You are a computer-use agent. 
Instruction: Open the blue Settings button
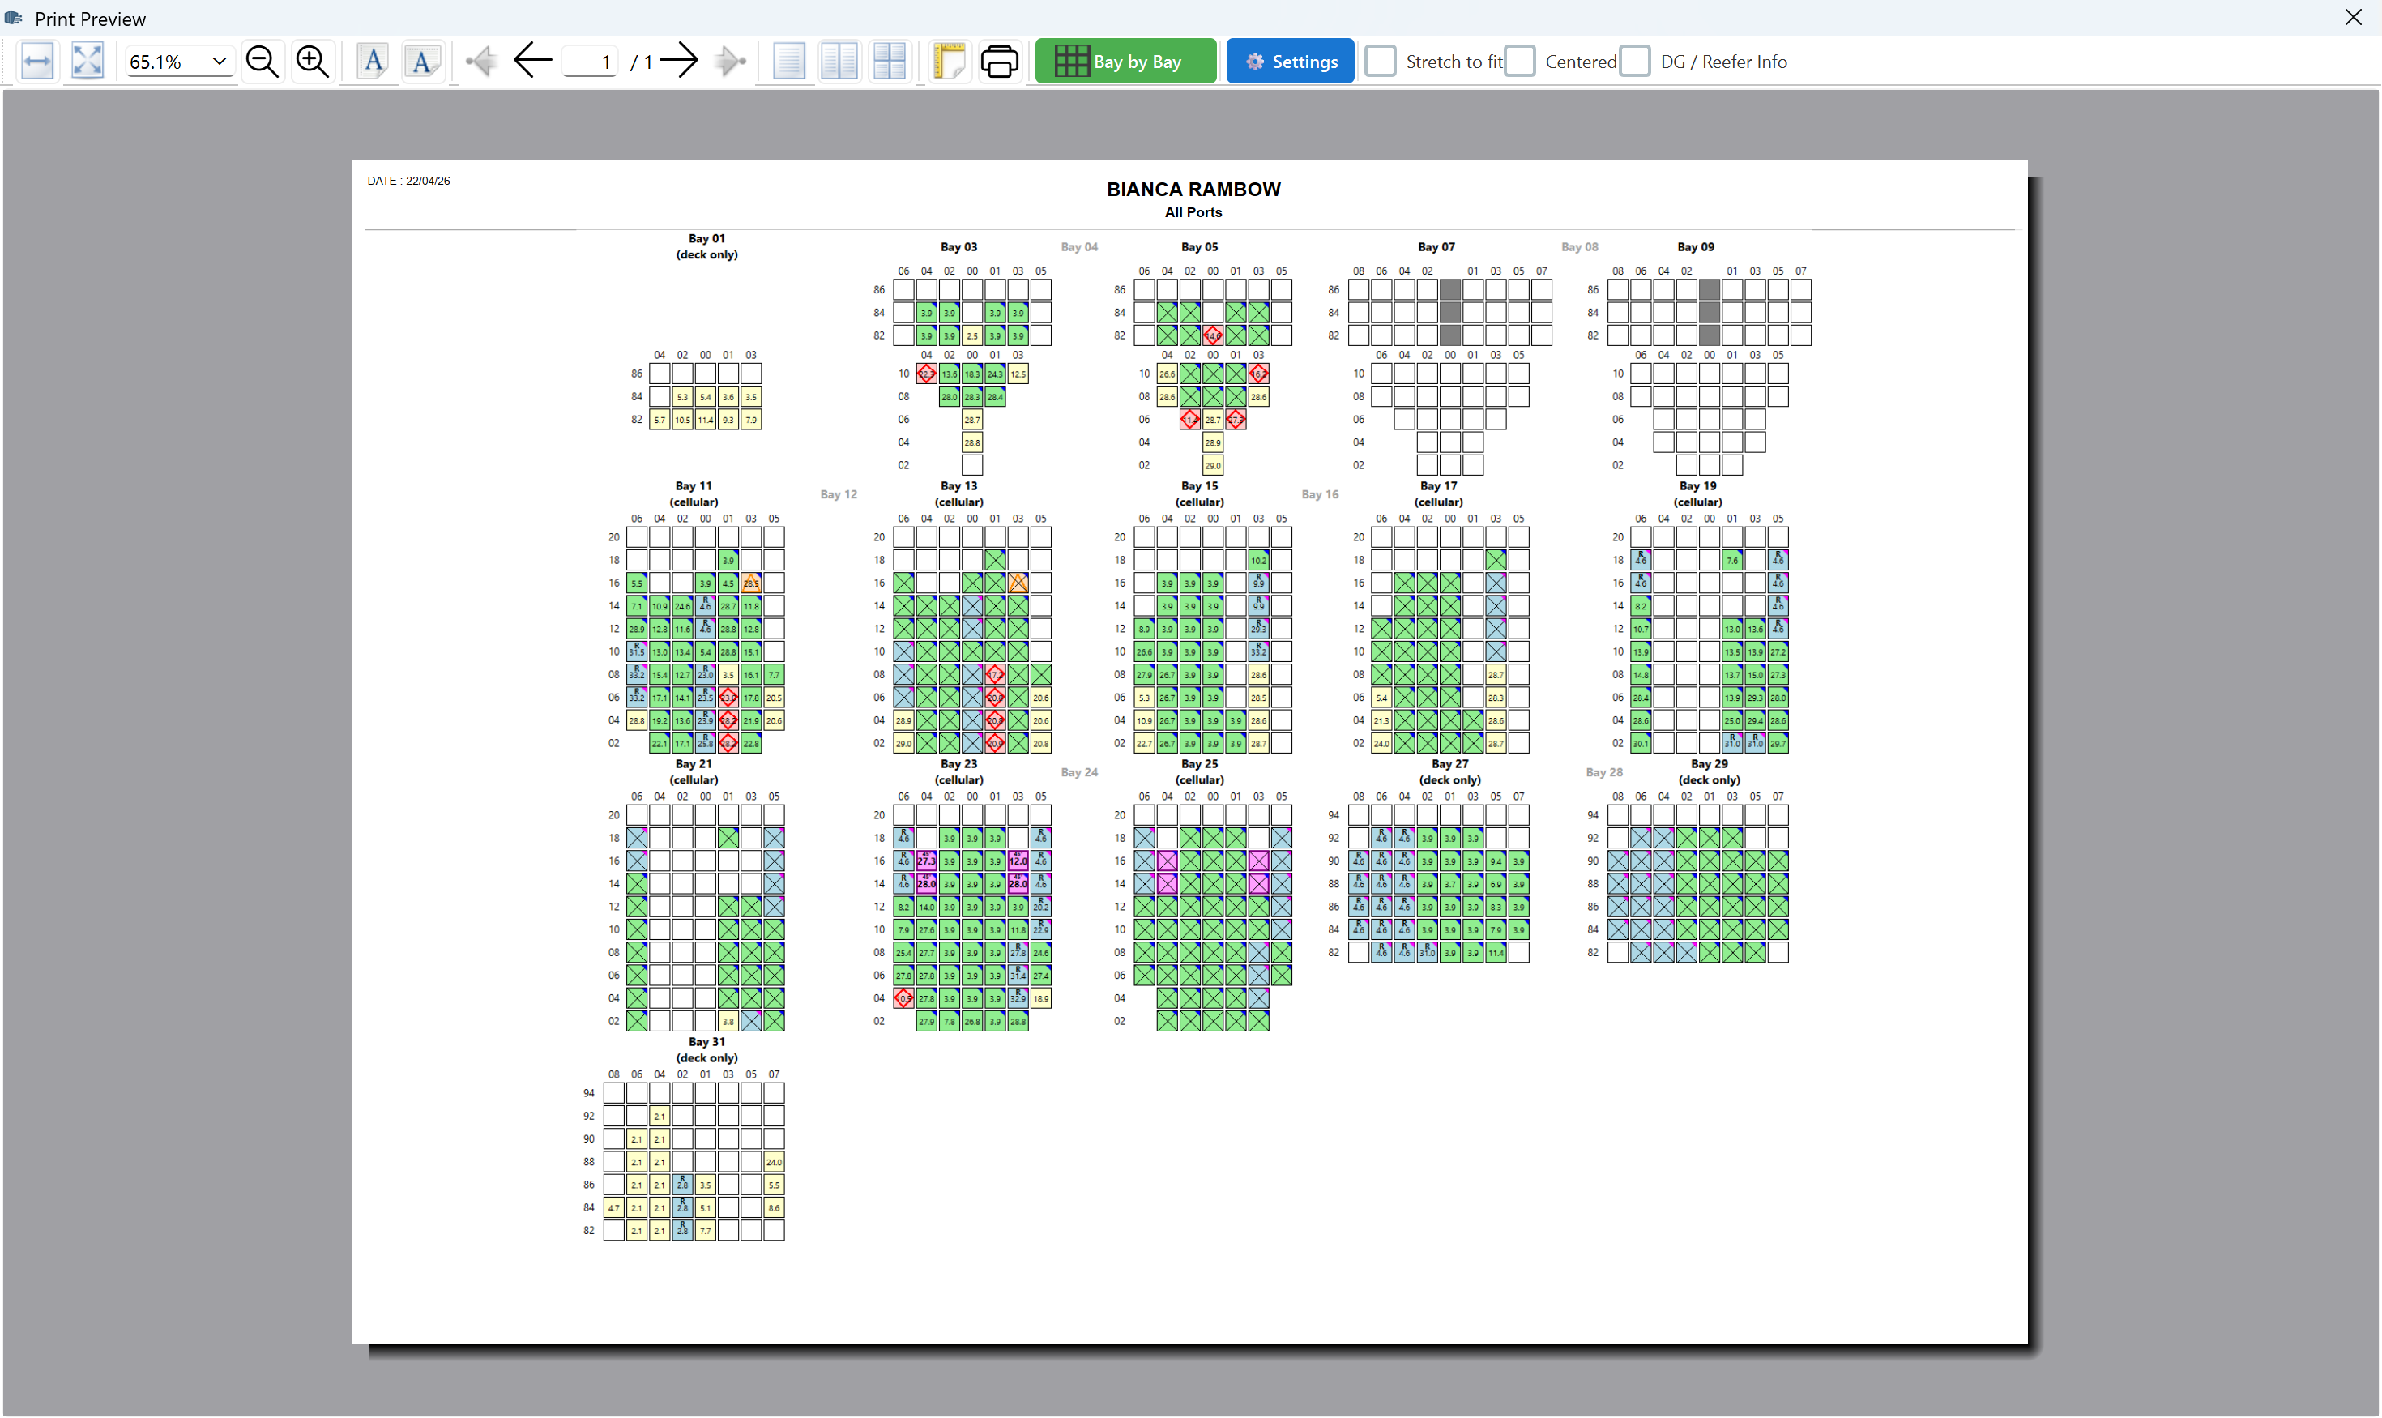point(1290,62)
